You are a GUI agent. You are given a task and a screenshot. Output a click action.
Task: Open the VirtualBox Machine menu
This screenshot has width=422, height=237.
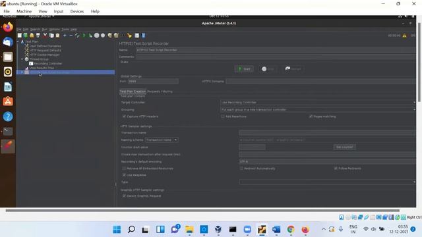[24, 11]
